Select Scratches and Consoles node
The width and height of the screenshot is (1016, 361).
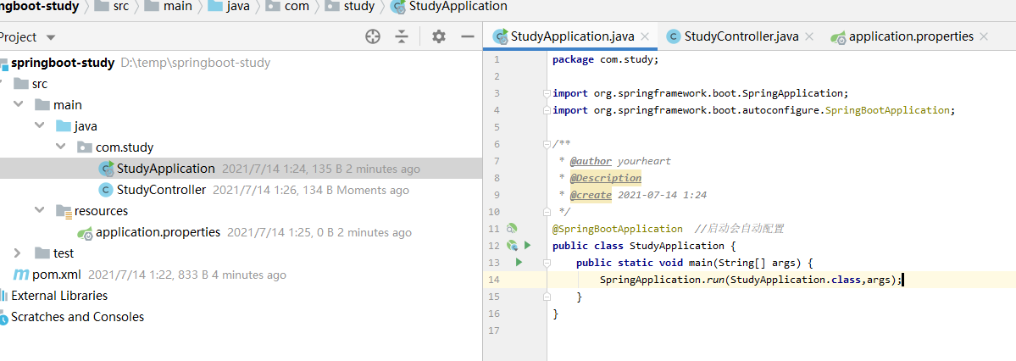point(77,317)
